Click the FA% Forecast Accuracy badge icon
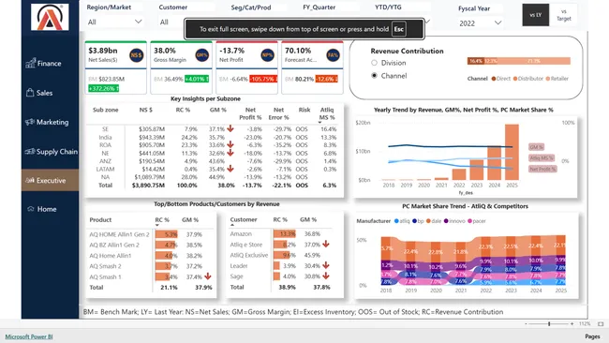 333,55
